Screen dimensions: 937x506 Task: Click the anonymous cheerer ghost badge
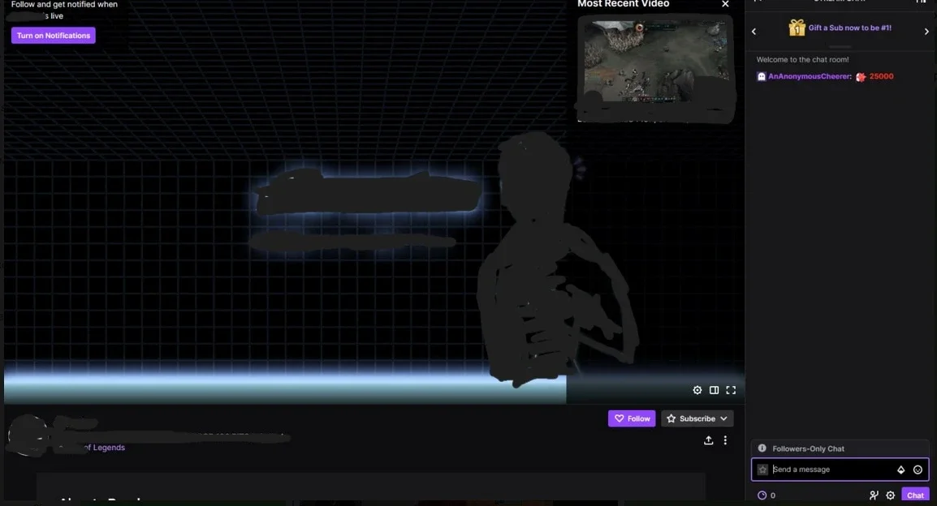tap(762, 76)
